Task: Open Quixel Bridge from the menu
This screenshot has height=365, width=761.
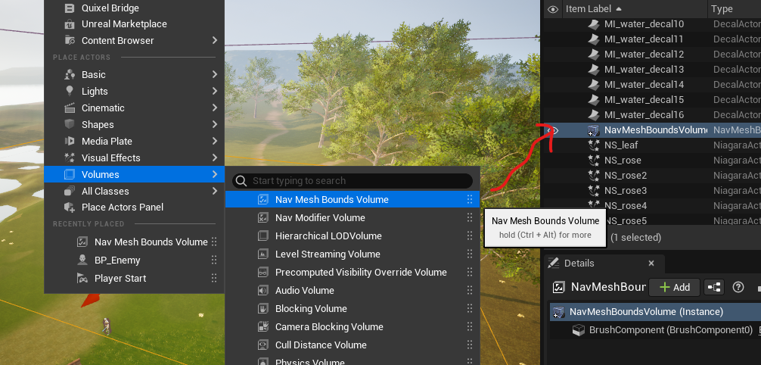Action: pyautogui.click(x=134, y=8)
